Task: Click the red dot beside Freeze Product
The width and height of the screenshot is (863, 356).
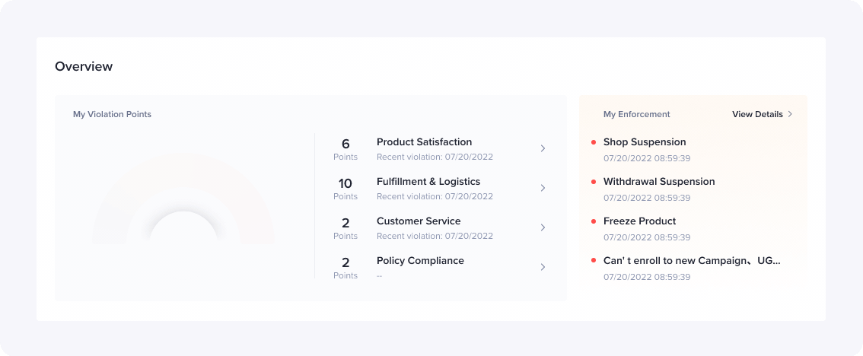Action: tap(594, 221)
